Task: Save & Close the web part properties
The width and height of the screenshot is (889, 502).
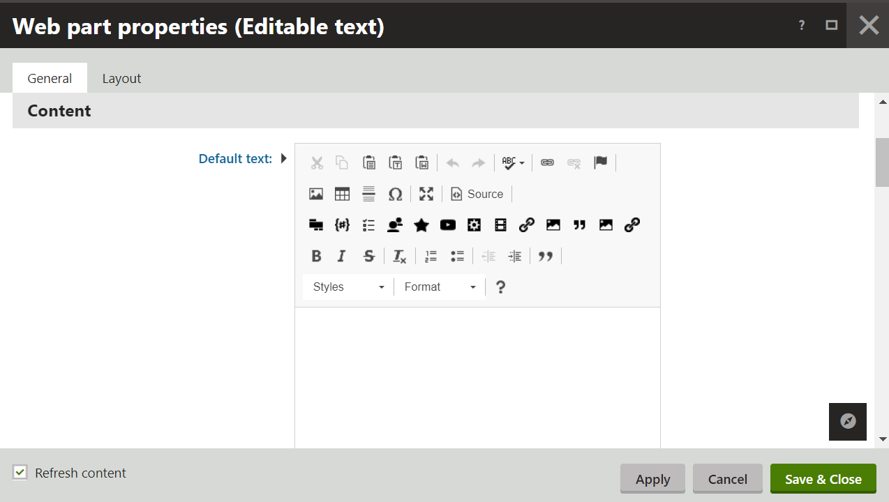Action: tap(823, 479)
